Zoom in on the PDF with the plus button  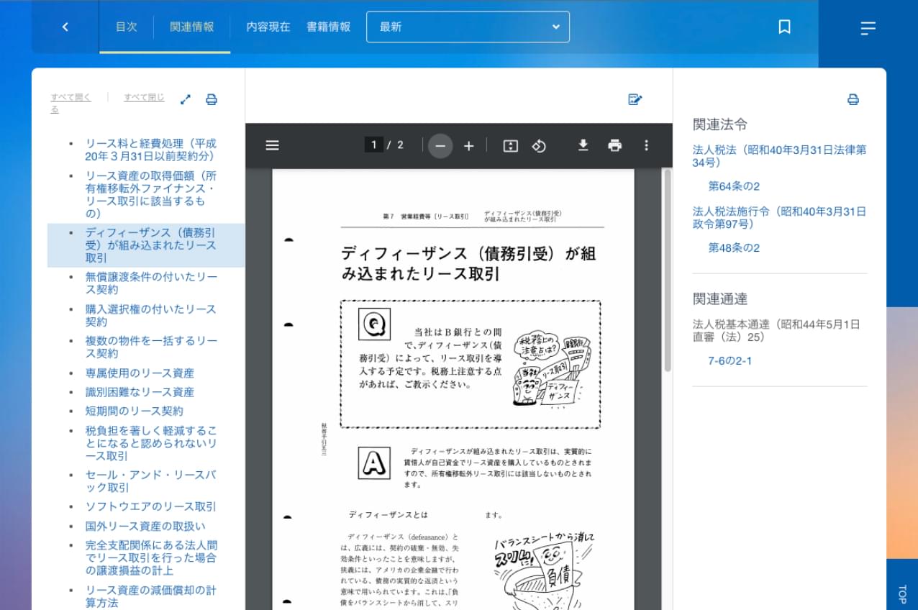click(x=468, y=145)
